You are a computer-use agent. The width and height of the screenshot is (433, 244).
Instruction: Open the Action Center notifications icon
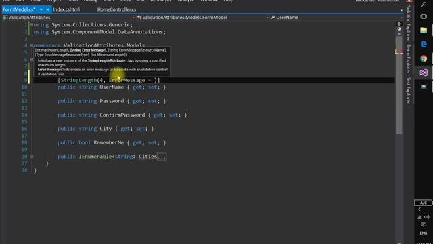(424, 224)
